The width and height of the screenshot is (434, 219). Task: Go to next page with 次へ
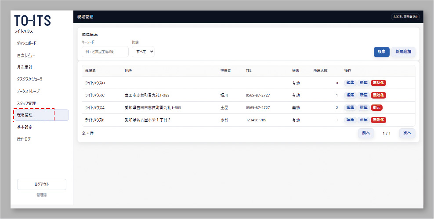pyautogui.click(x=407, y=133)
